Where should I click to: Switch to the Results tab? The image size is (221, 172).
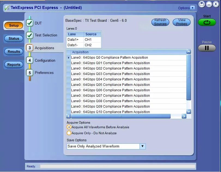tap(14, 52)
